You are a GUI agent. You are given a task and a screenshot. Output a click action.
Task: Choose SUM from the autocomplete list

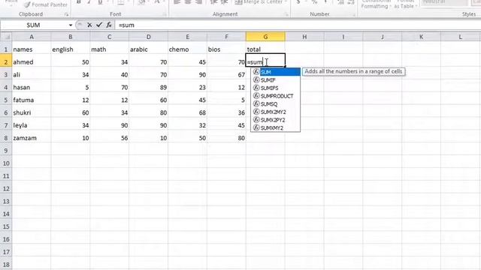(276, 72)
